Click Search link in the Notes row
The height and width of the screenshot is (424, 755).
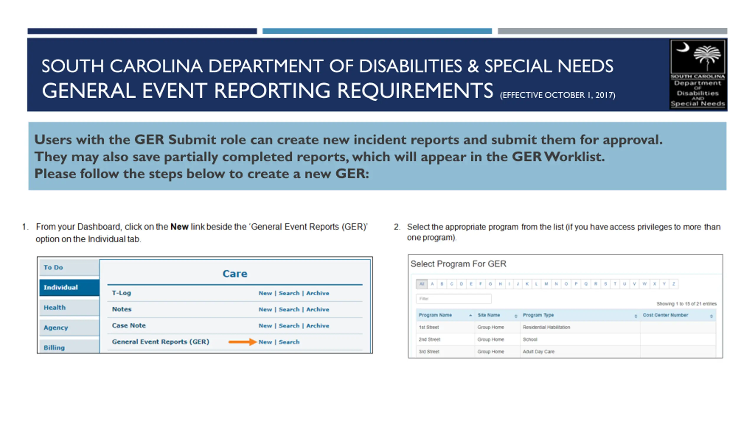[289, 309]
